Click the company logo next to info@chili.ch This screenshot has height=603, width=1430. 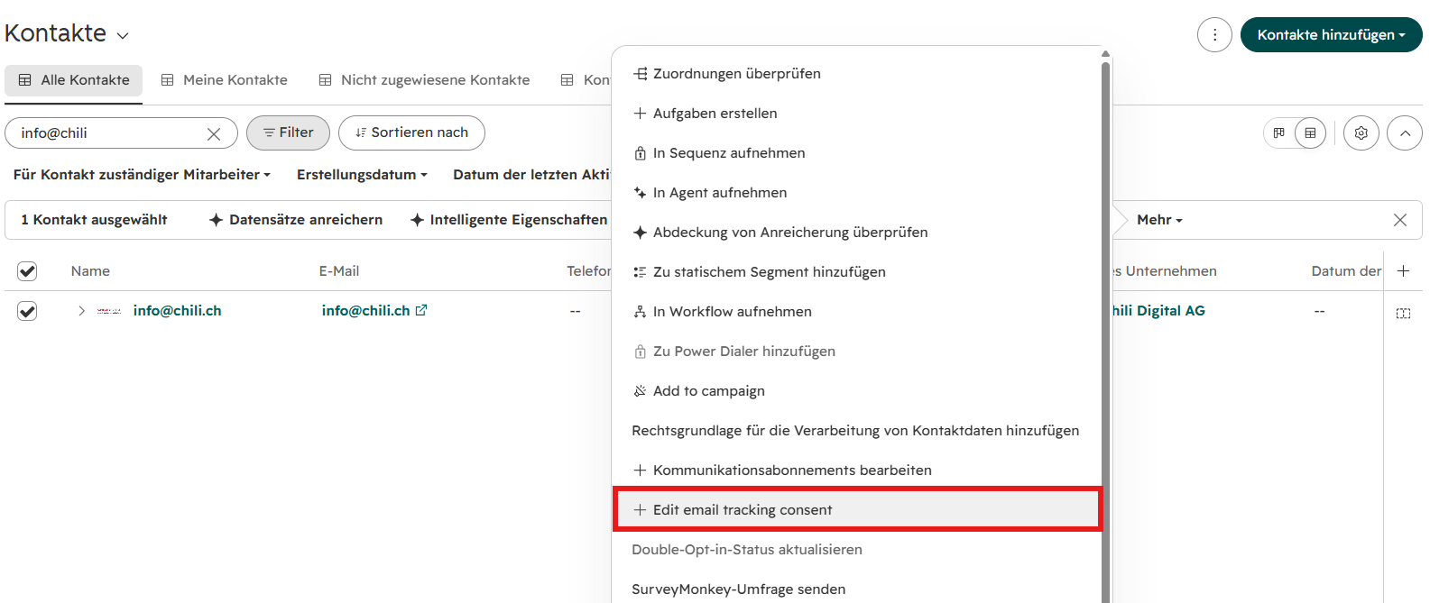[x=109, y=311]
